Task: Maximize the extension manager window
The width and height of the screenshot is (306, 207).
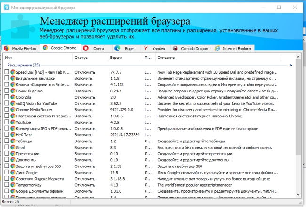Action: click(279, 8)
